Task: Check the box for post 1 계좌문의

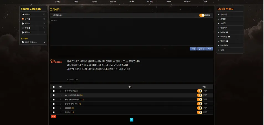Action: click(53, 112)
